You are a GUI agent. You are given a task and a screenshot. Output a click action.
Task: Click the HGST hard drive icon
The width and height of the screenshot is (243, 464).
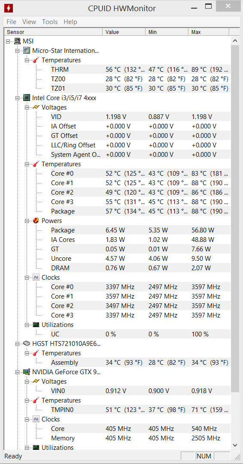(27, 344)
